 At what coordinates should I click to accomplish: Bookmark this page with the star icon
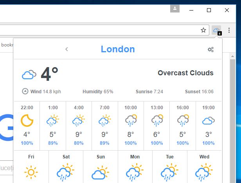click(203, 30)
